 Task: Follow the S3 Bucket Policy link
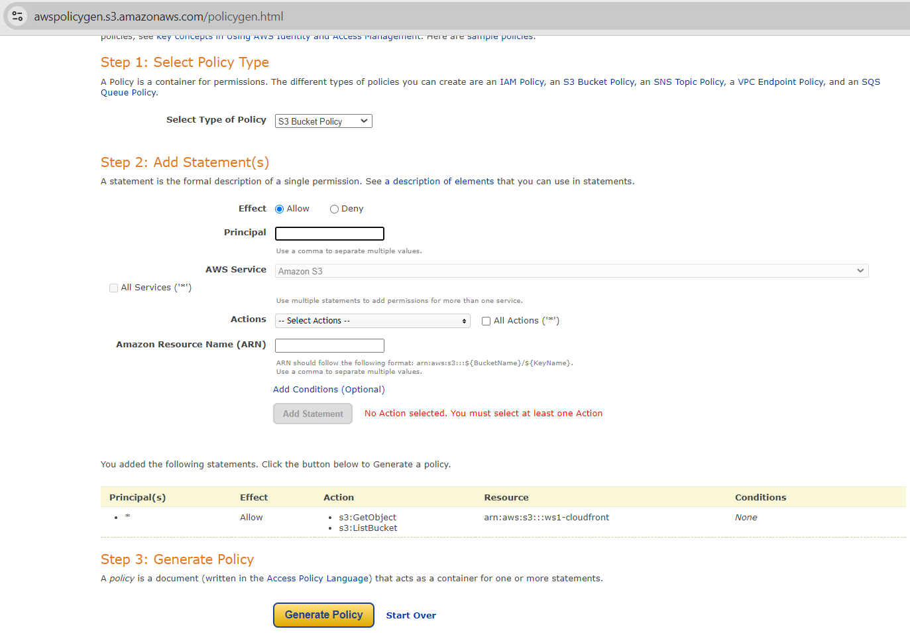pyautogui.click(x=598, y=82)
